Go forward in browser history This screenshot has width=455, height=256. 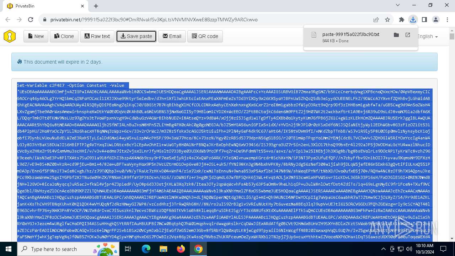pyautogui.click(x=19, y=20)
